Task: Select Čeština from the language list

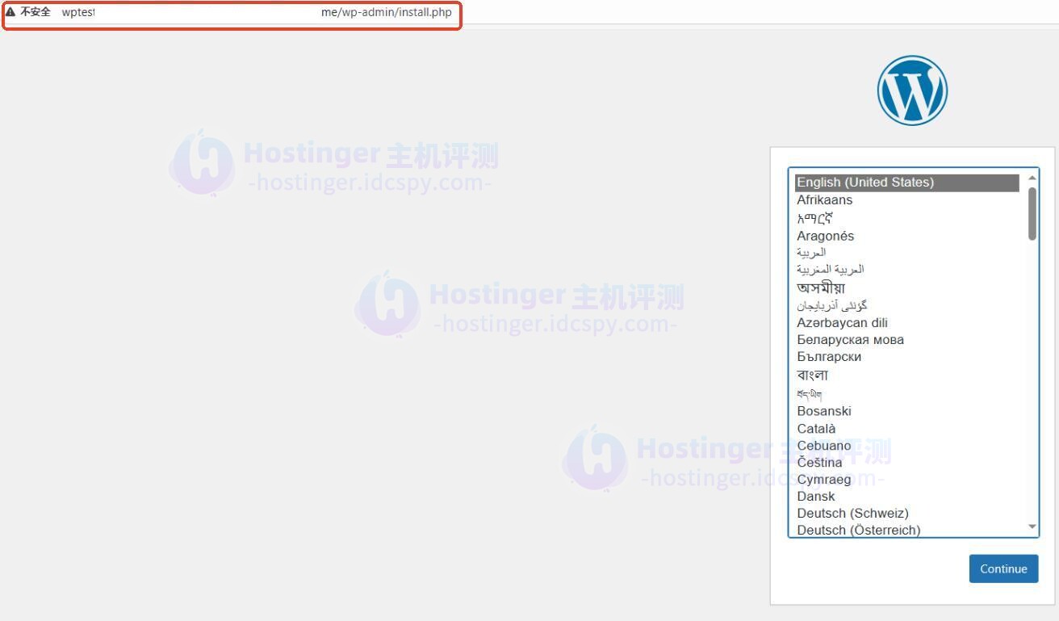Action: click(819, 462)
